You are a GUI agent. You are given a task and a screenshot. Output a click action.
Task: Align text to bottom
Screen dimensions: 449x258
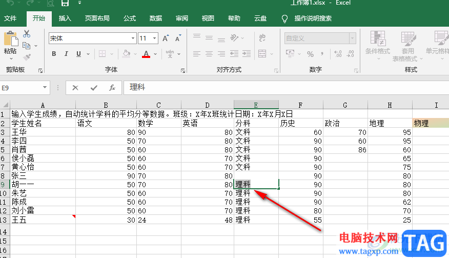[221, 39]
